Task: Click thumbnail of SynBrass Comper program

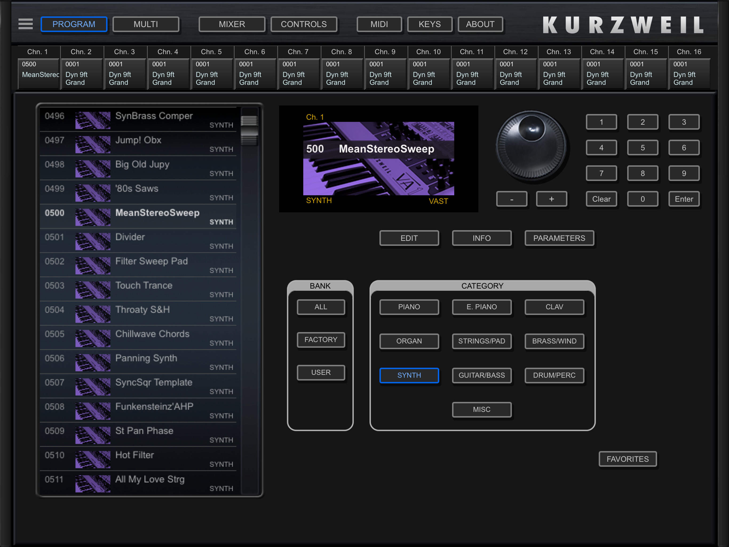Action: tap(93, 120)
